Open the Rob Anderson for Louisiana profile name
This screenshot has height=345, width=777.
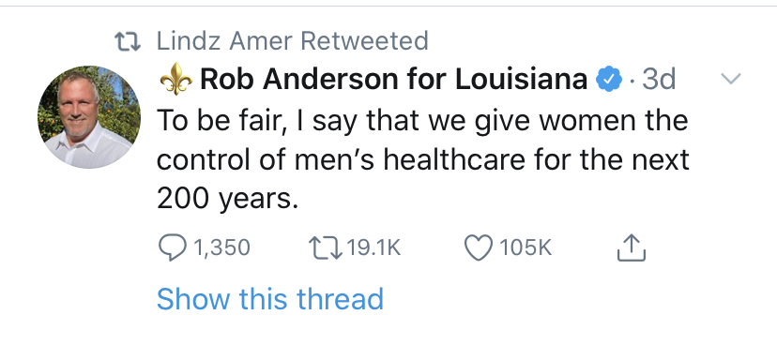coord(394,79)
